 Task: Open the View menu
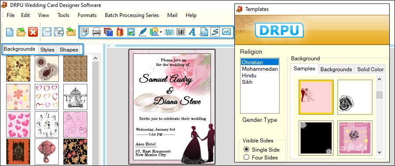click(x=43, y=15)
